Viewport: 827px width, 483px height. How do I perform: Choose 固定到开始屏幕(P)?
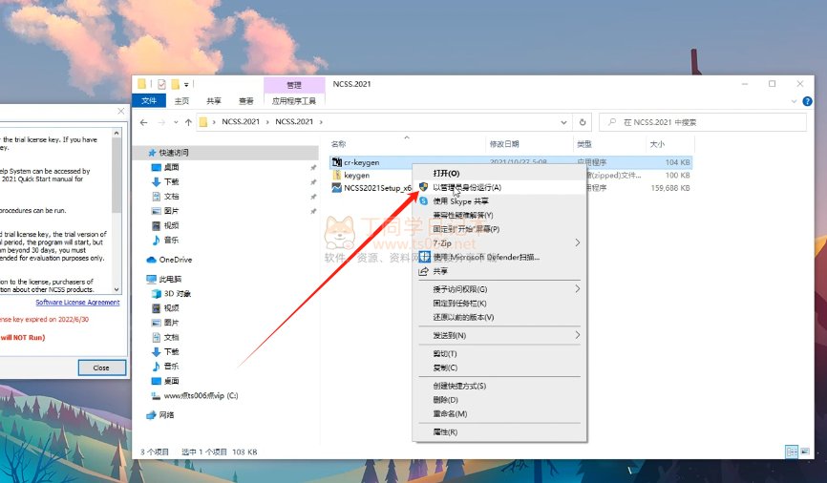(x=498, y=229)
